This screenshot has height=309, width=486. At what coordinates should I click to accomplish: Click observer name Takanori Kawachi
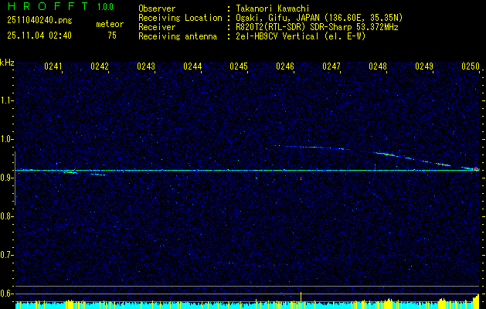point(273,8)
